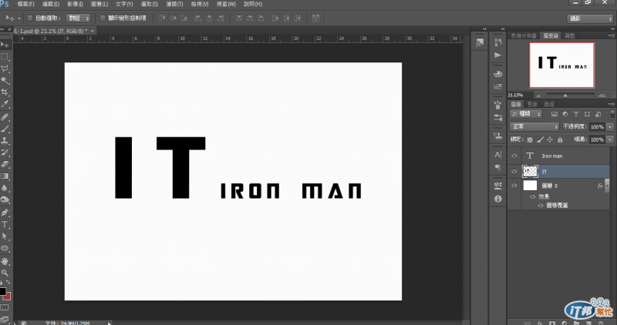Select the Ellipse shape tool

pos(5,248)
